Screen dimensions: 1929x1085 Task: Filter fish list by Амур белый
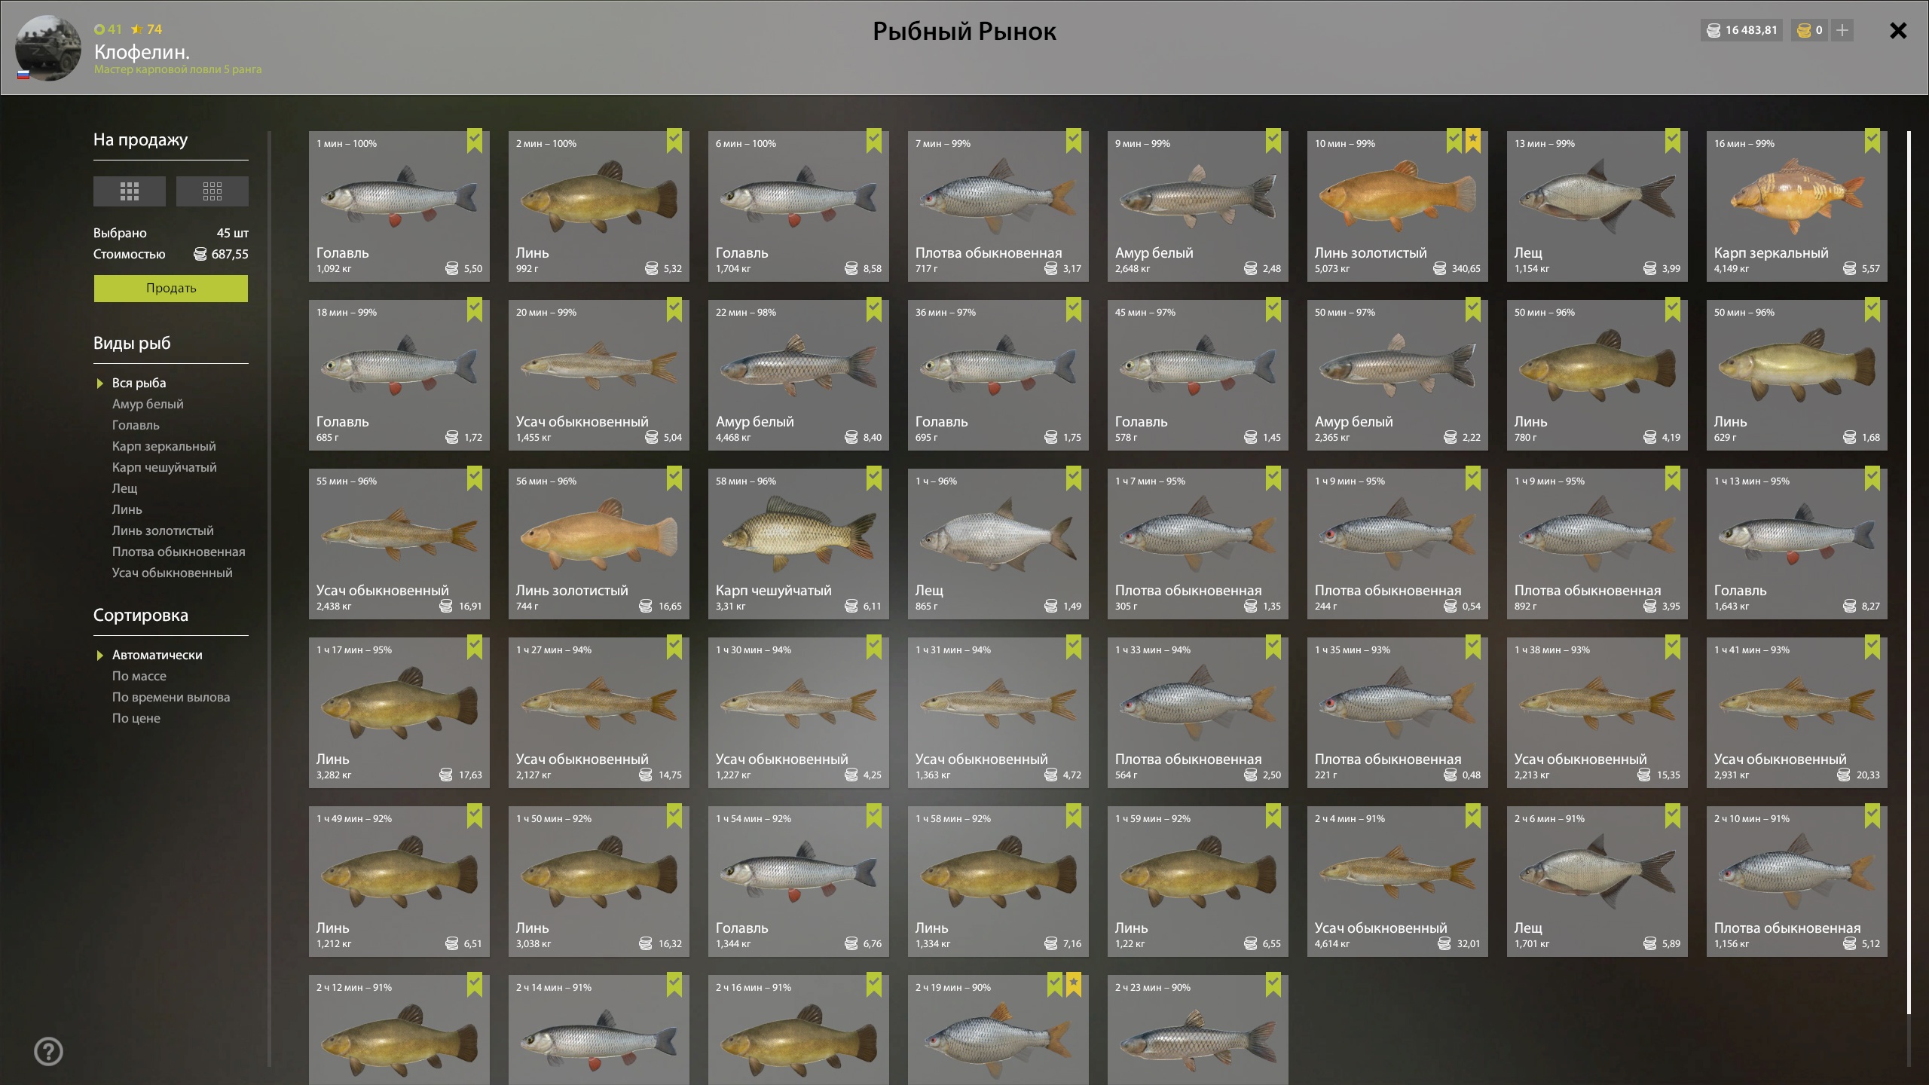(148, 404)
